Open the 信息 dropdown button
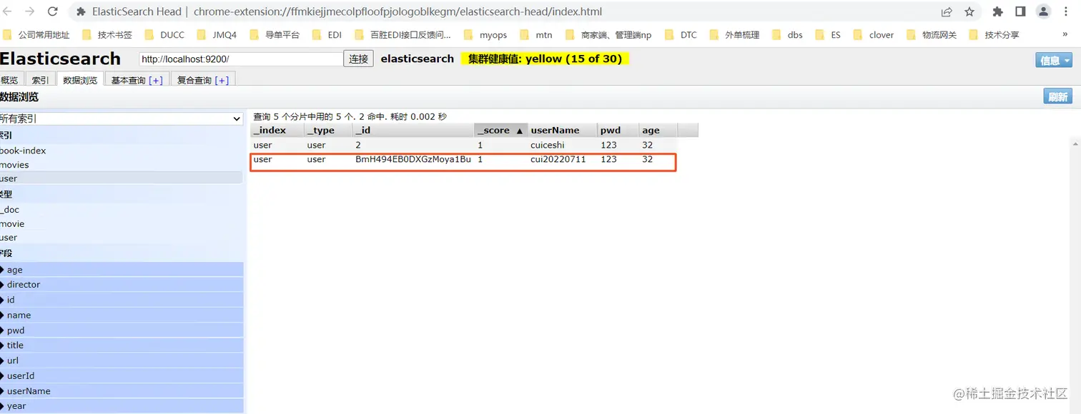1081x414 pixels. click(x=1054, y=60)
